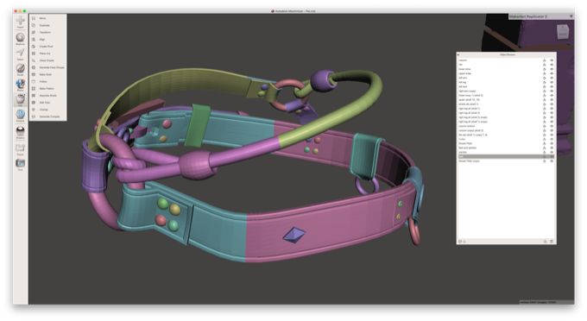Select Generate Face Groups in Edit menu

tap(52, 67)
